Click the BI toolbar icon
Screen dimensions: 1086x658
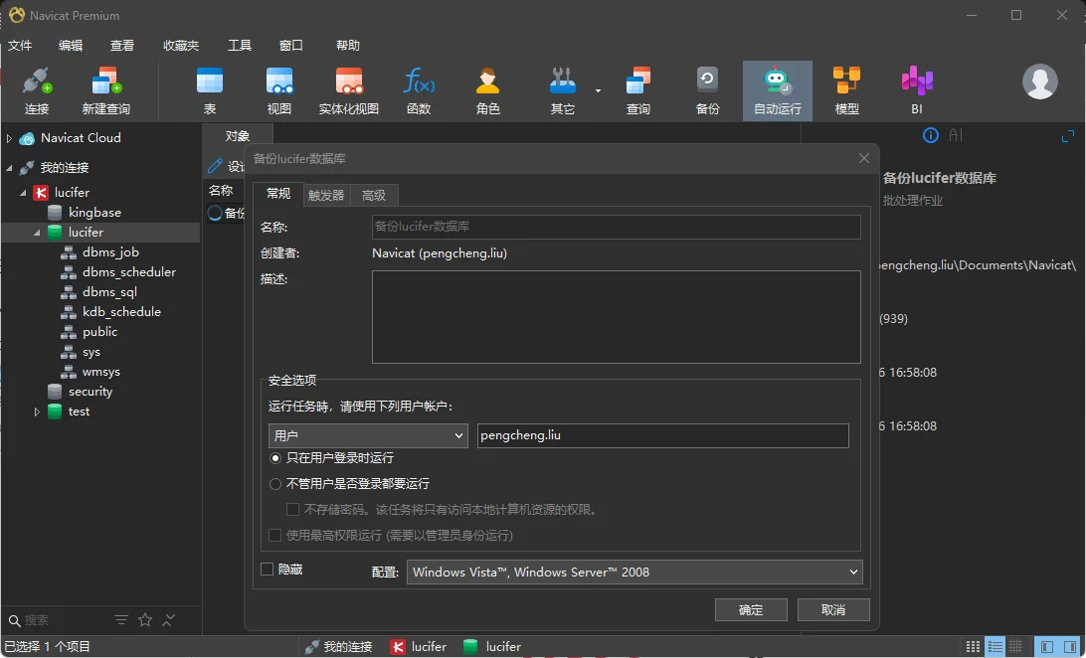click(x=917, y=90)
